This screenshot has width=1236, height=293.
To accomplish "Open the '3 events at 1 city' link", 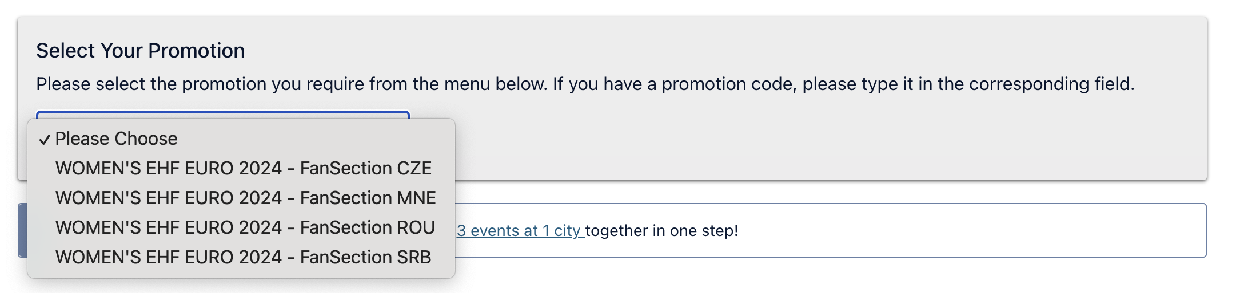I will (x=519, y=231).
